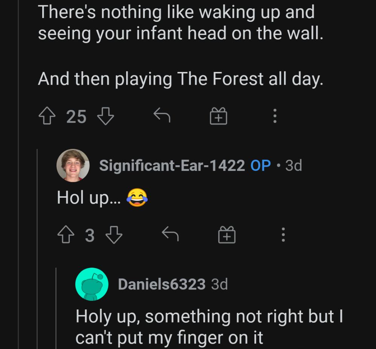The width and height of the screenshot is (376, 349).
Task: Upvote the 'Hol up...' comment
Action: point(66,236)
